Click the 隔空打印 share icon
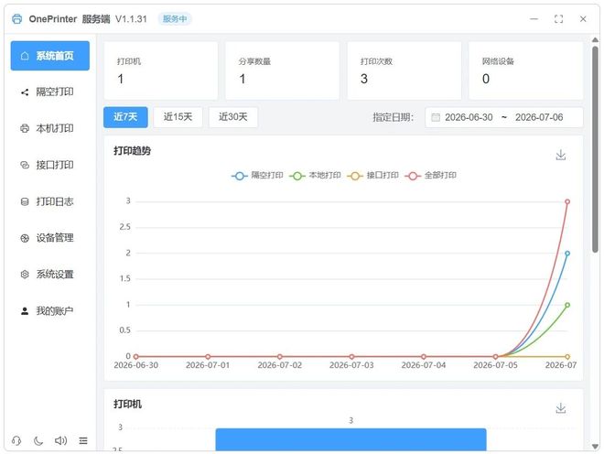 25,92
